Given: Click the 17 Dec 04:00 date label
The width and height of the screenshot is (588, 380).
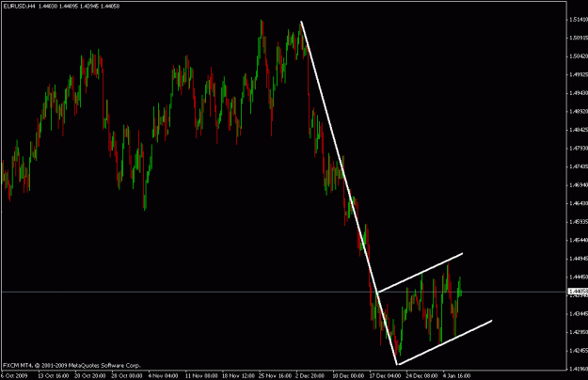Looking at the screenshot, I should 385,375.
